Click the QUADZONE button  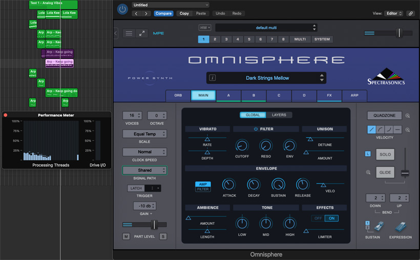tap(384, 115)
